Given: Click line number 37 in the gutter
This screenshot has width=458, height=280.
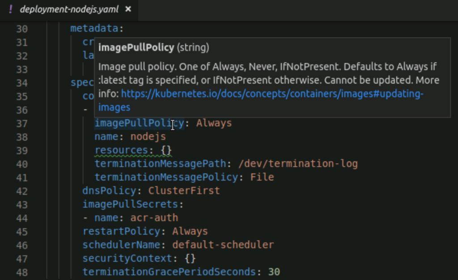Looking at the screenshot, I should point(22,123).
